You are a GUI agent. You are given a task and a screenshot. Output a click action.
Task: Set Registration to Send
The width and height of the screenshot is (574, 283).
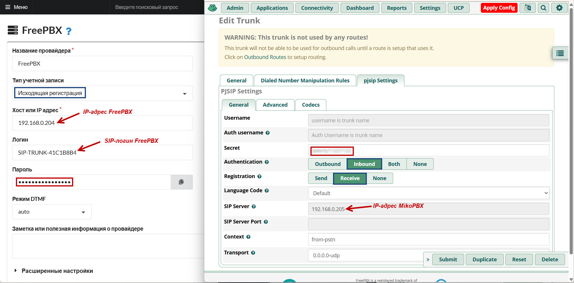click(x=321, y=178)
